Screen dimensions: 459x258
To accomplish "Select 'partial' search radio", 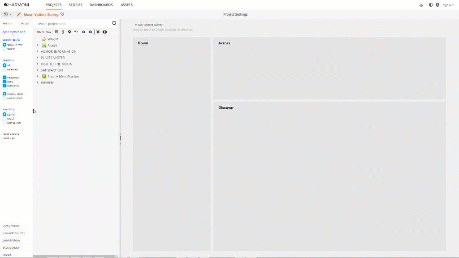I will pyautogui.click(x=4, y=114).
